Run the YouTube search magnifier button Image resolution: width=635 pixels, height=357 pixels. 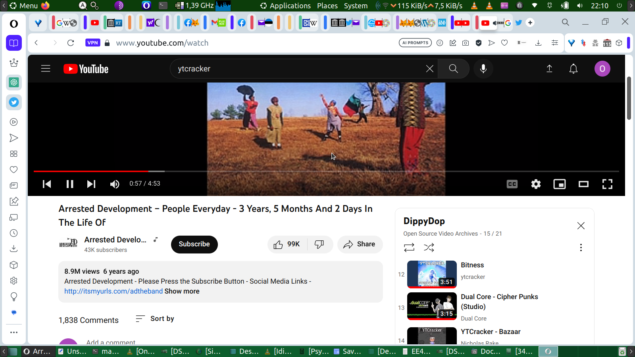(453, 69)
